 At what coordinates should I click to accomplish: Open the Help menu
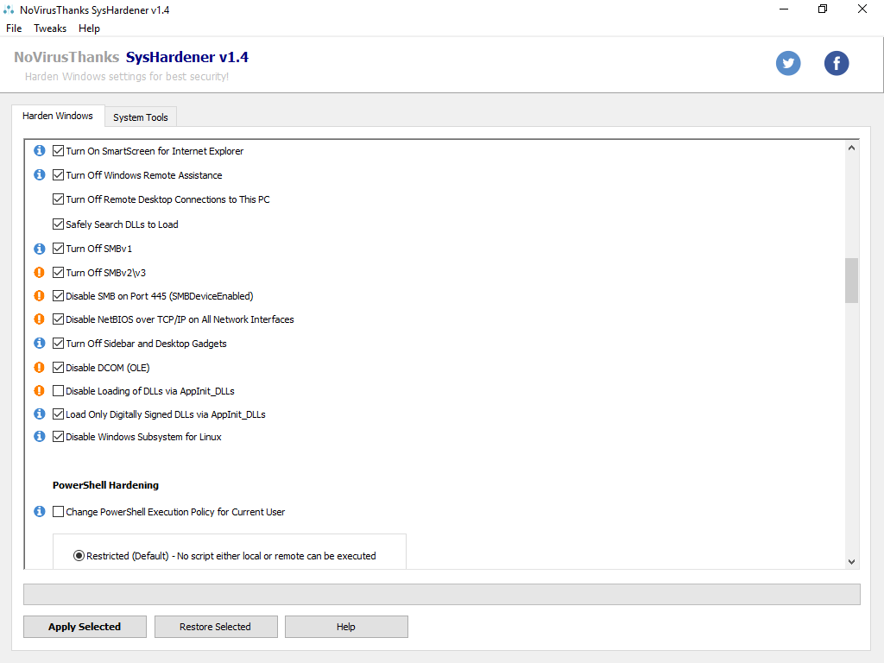coord(89,28)
